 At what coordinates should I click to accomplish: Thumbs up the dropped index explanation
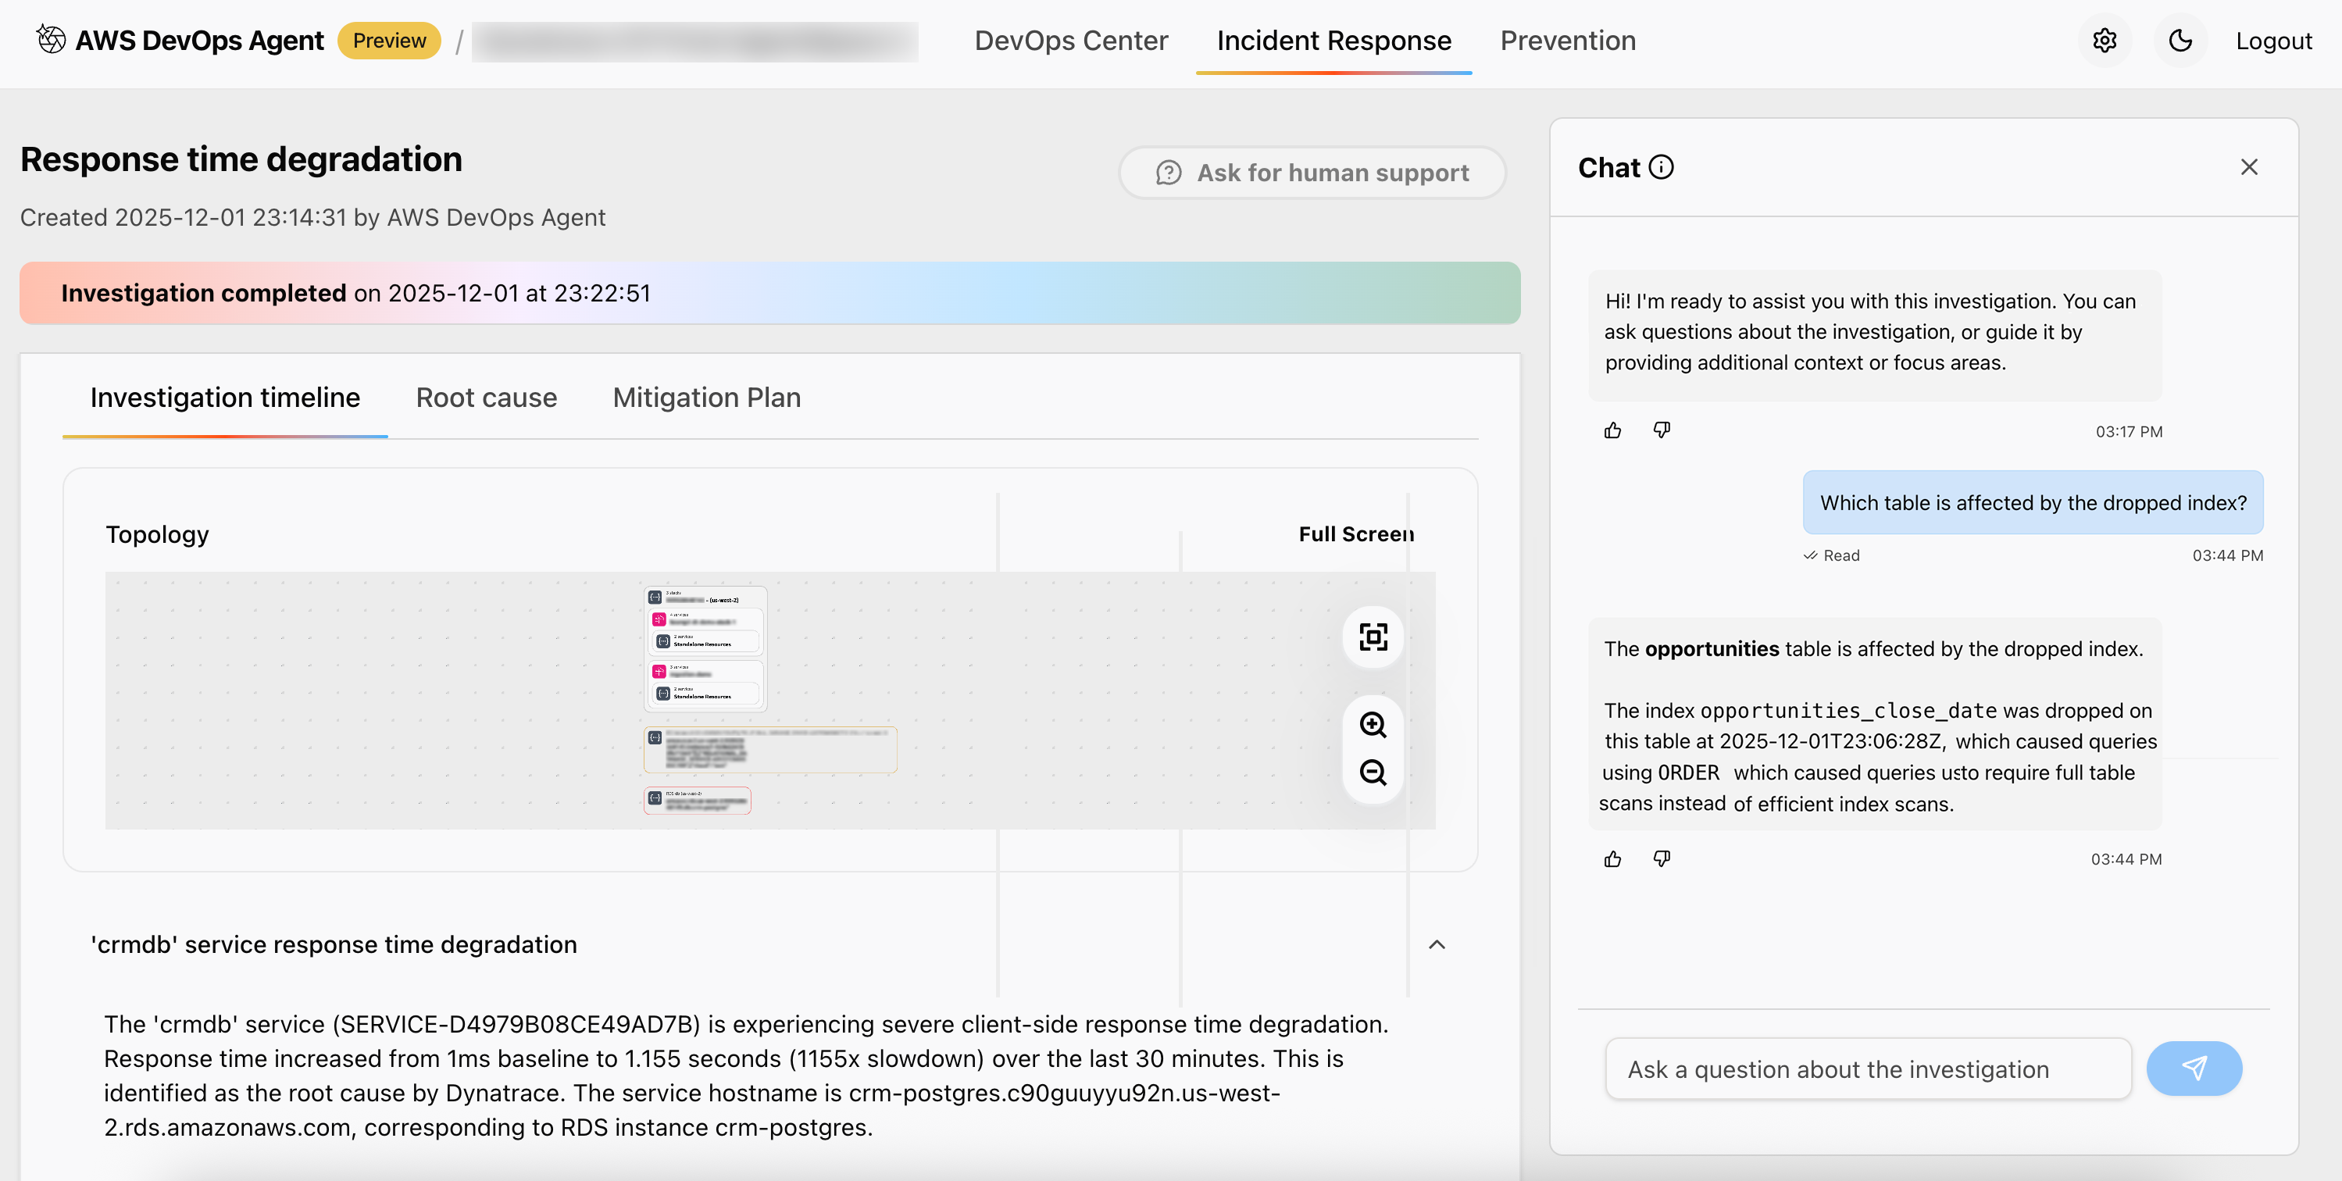(x=1614, y=858)
